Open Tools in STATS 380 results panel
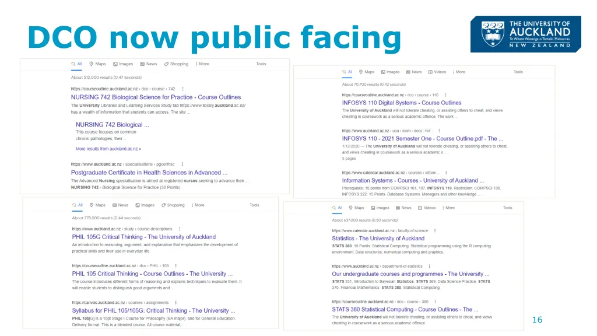This screenshot has width=597, height=336. (x=508, y=208)
